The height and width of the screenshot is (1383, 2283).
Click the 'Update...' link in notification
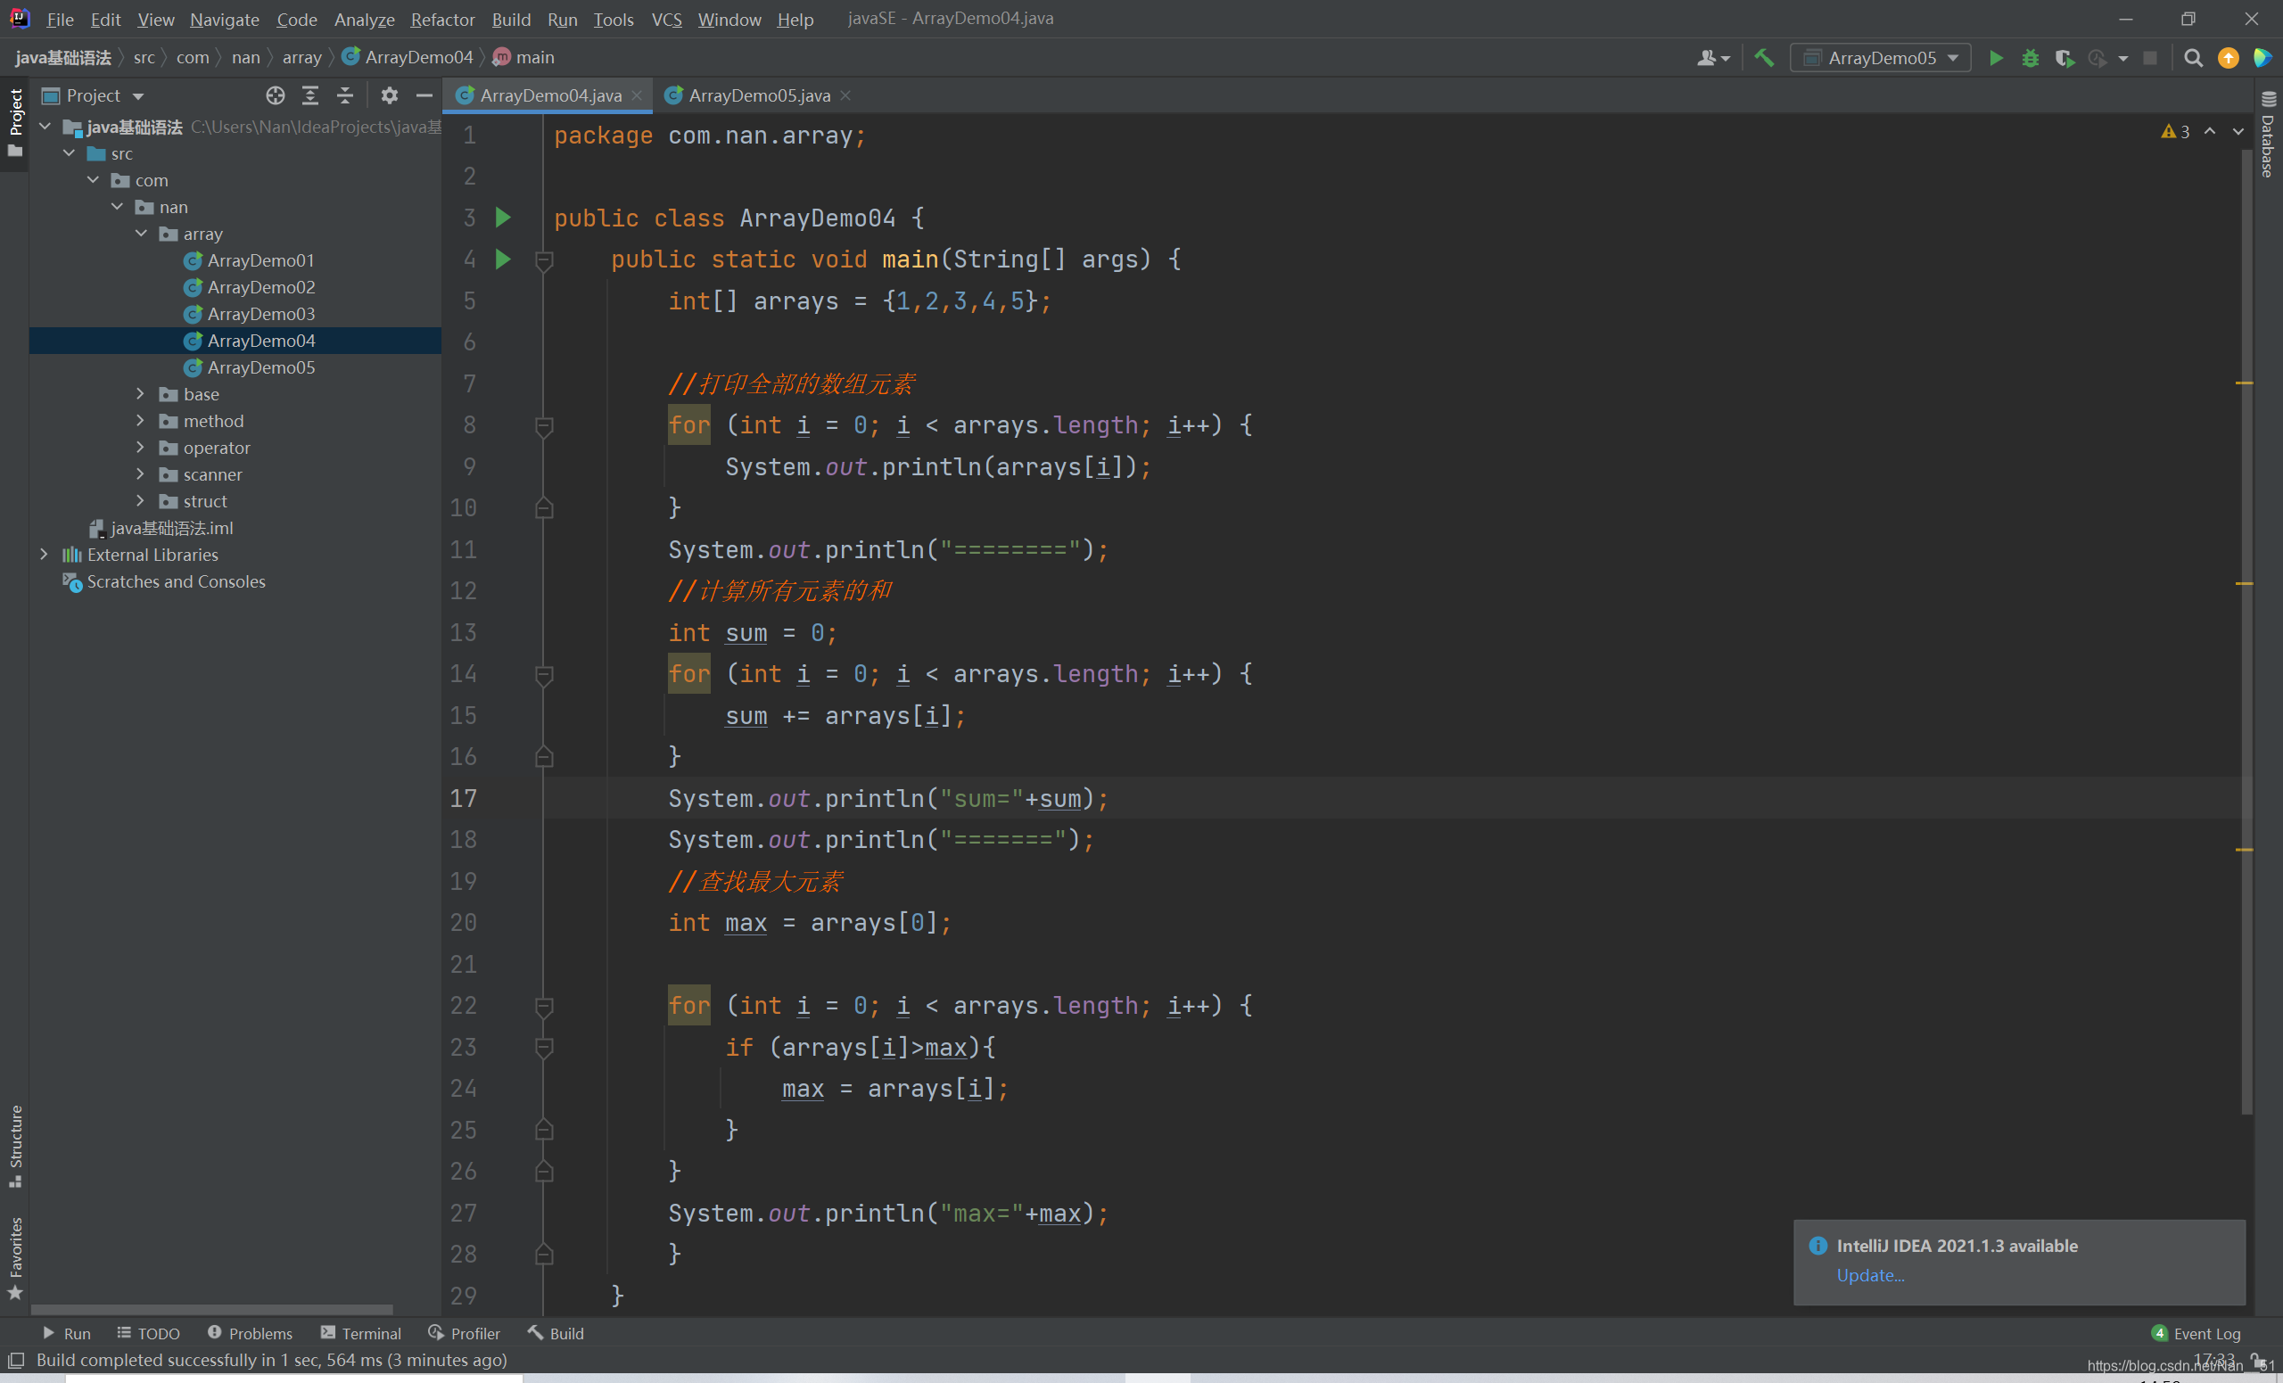1870,1273
